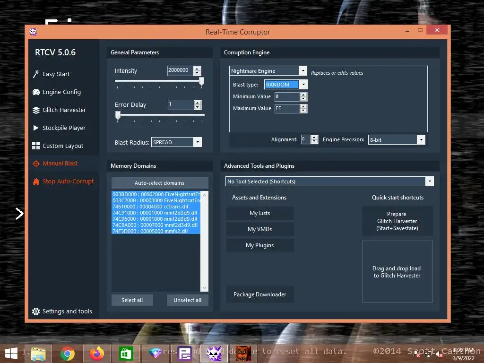Open the Package Downloader
This screenshot has width=484, height=363.
coord(259,294)
